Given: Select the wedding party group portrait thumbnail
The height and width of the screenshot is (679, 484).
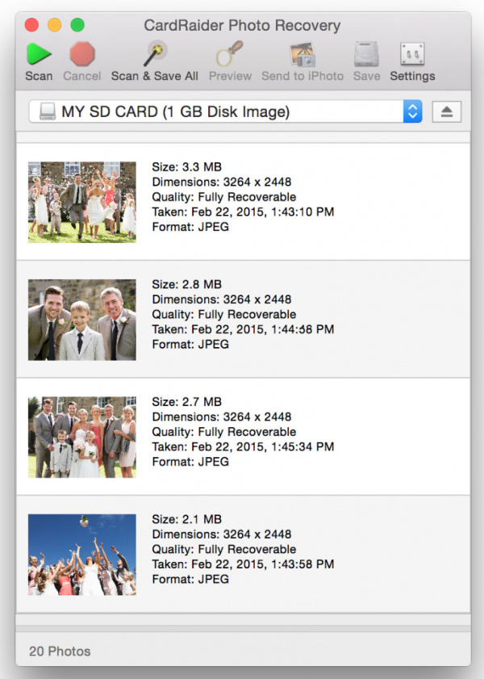Looking at the screenshot, I should [82, 437].
